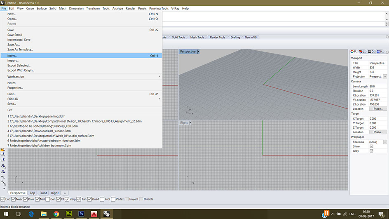Image resolution: width=389 pixels, height=219 pixels.
Task: Expand the Worksession submenu
Action: tap(159, 76)
